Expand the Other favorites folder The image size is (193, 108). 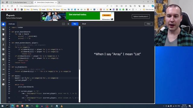[x=148, y=9]
